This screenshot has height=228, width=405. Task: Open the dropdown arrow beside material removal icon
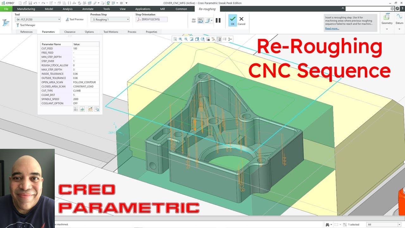tap(212, 21)
